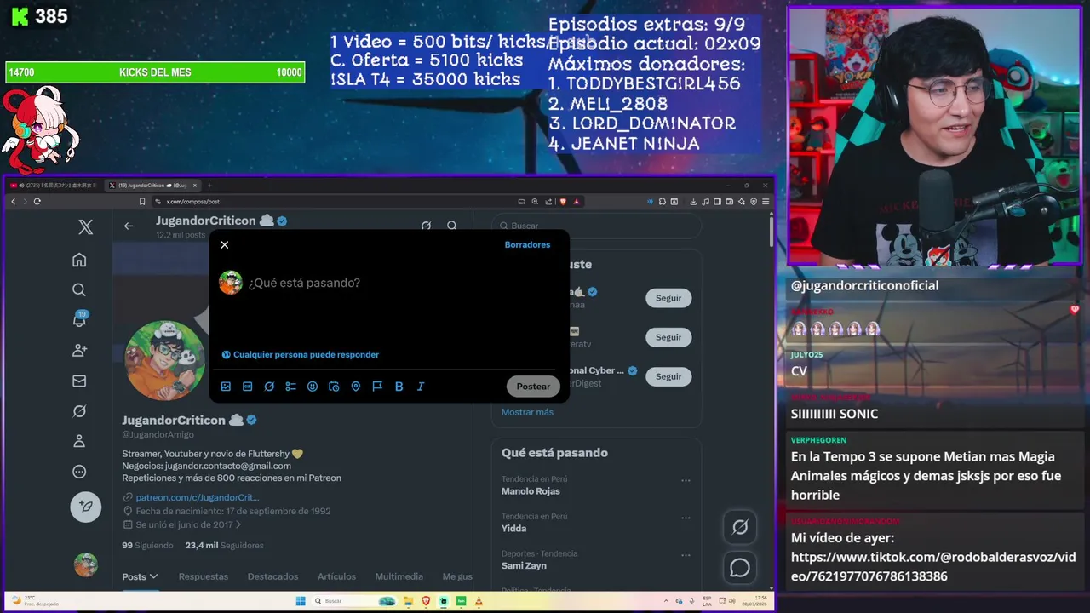Open more options for Sami Zayn trend
This screenshot has height=613, width=1090.
(x=686, y=555)
